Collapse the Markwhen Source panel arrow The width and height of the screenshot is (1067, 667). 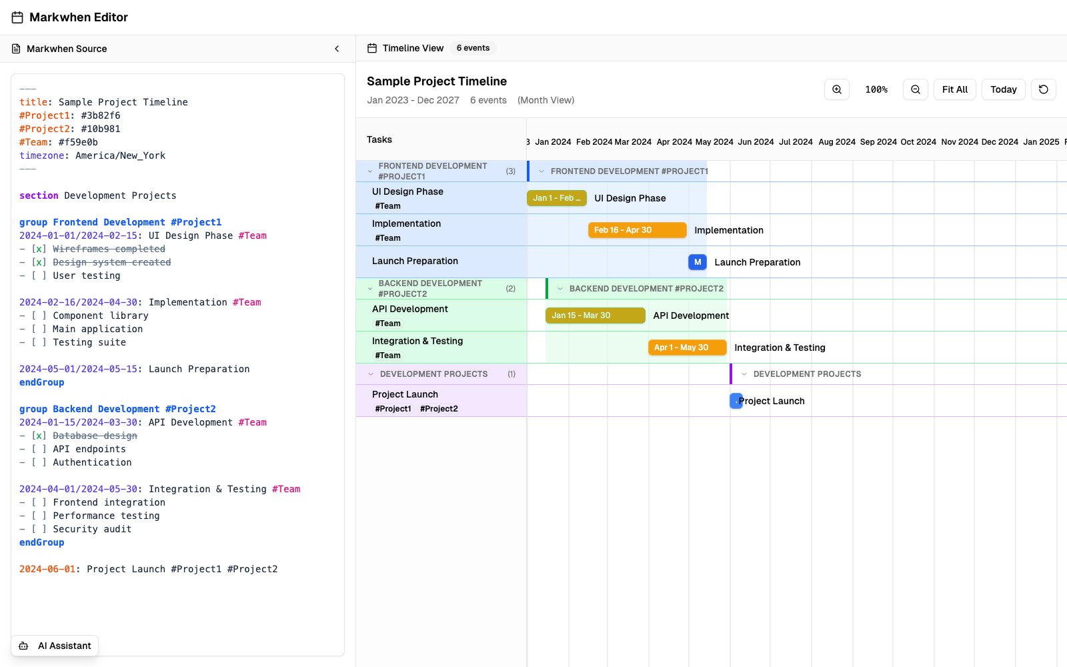pyautogui.click(x=337, y=49)
